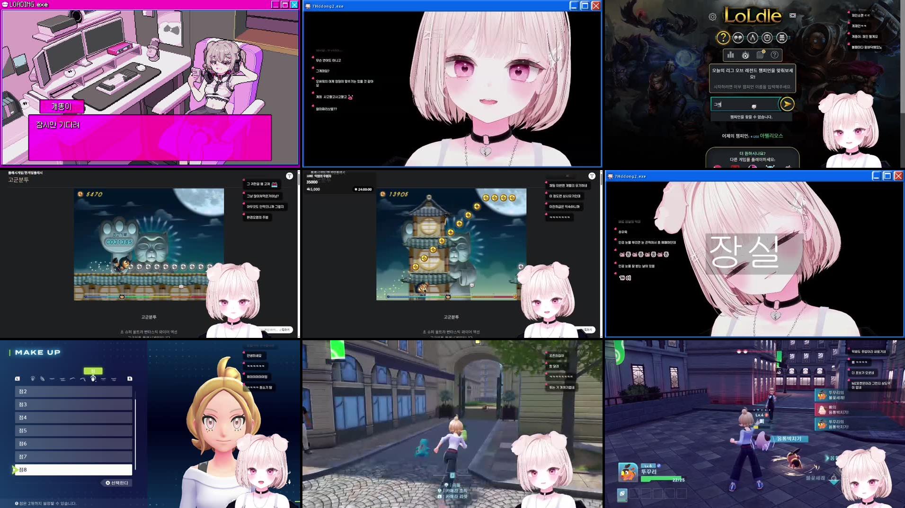905x508 pixels.
Task: Open the Korean flag language selector
Action: (792, 16)
